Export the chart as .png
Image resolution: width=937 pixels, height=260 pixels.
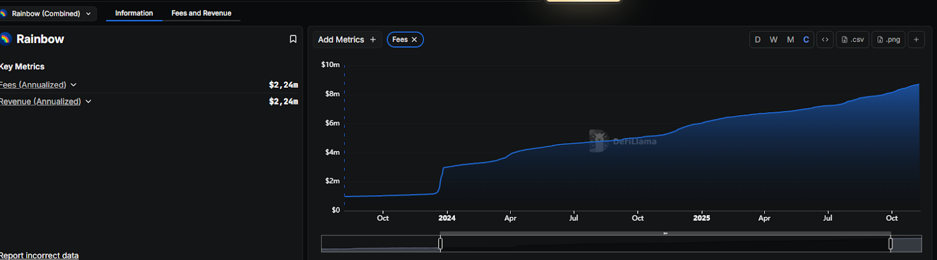coord(888,40)
